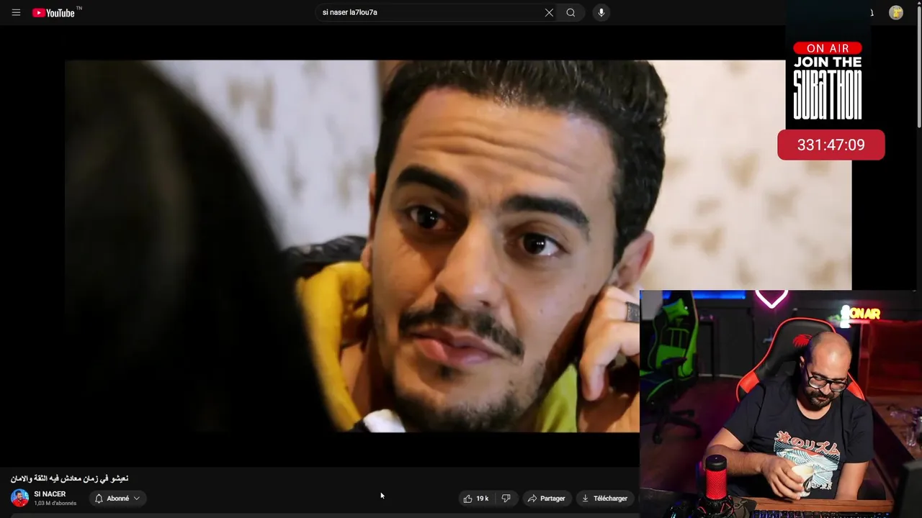
Task: Click the 331:47:09 subathon timer
Action: [x=831, y=145]
